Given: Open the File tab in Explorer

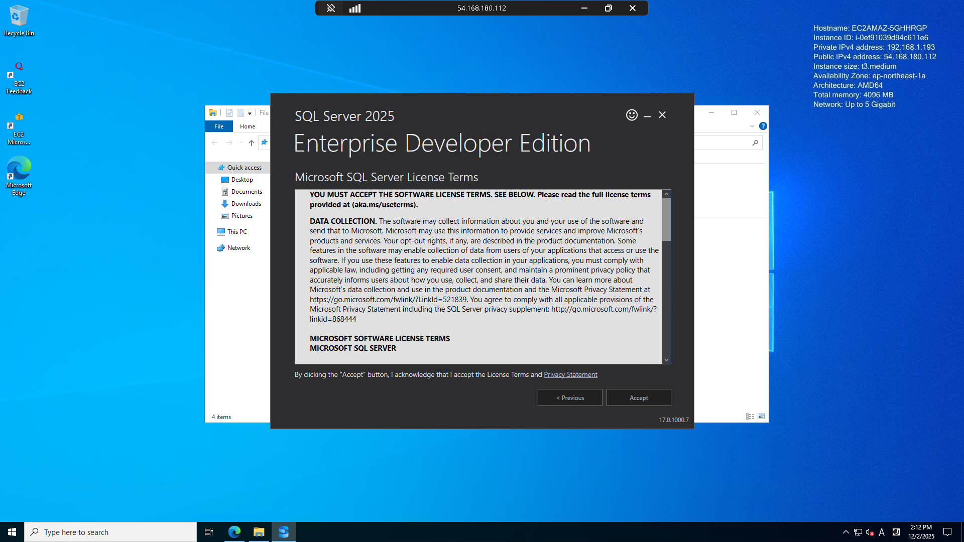Looking at the screenshot, I should click(219, 126).
